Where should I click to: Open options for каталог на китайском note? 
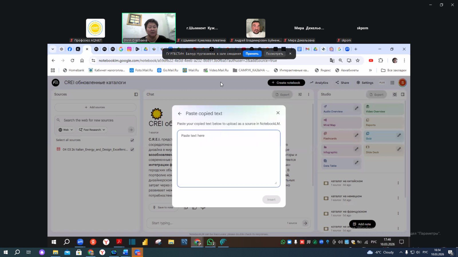398,183
